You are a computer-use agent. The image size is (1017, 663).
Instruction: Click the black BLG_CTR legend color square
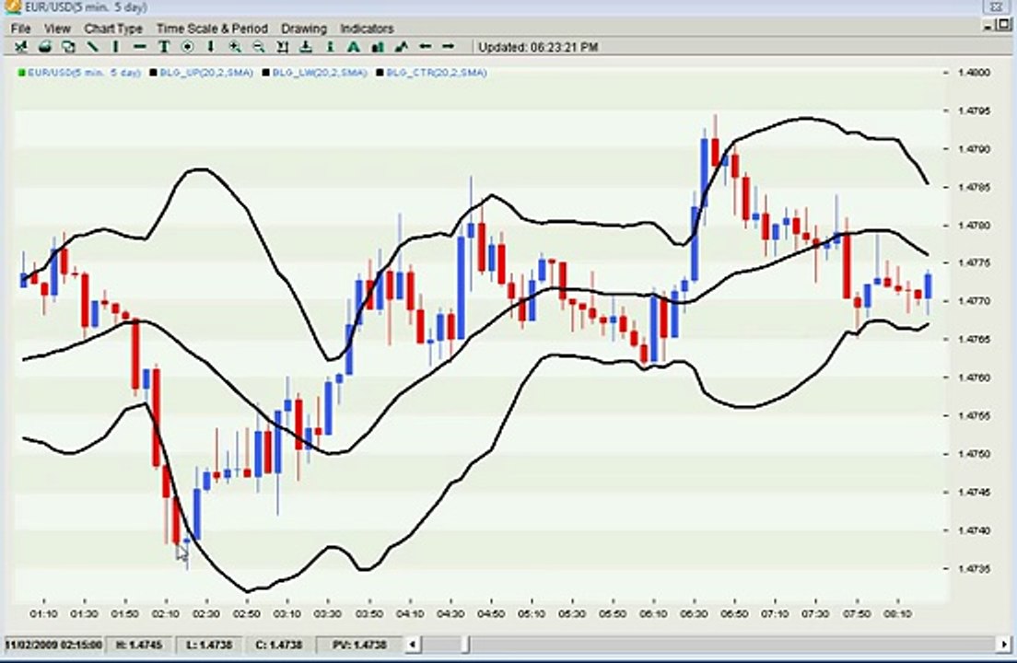click(380, 73)
